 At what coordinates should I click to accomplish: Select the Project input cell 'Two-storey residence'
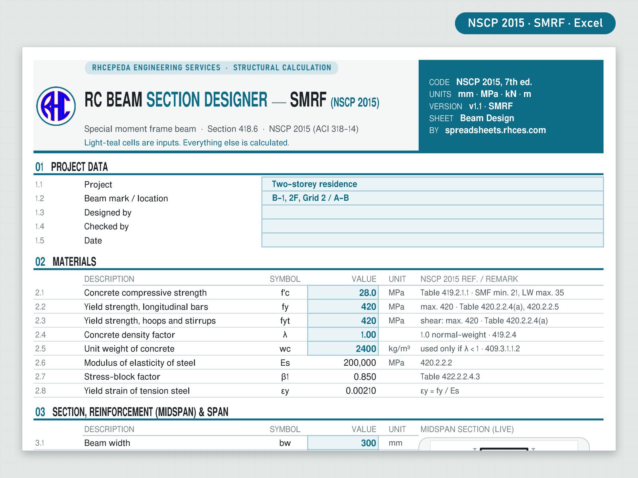[433, 184]
